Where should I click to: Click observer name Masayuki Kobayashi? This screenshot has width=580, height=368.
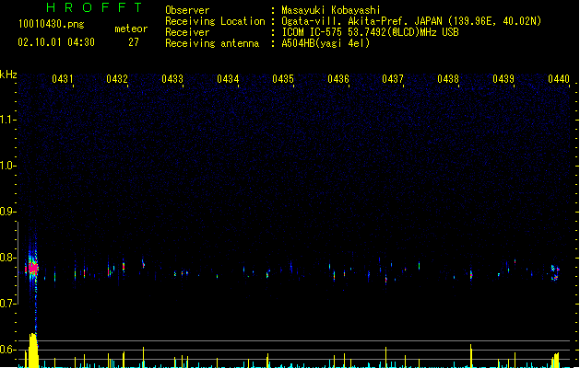(x=330, y=10)
